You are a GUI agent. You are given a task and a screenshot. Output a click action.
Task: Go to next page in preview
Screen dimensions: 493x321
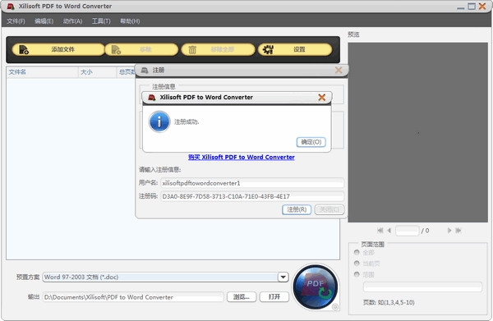click(x=449, y=231)
